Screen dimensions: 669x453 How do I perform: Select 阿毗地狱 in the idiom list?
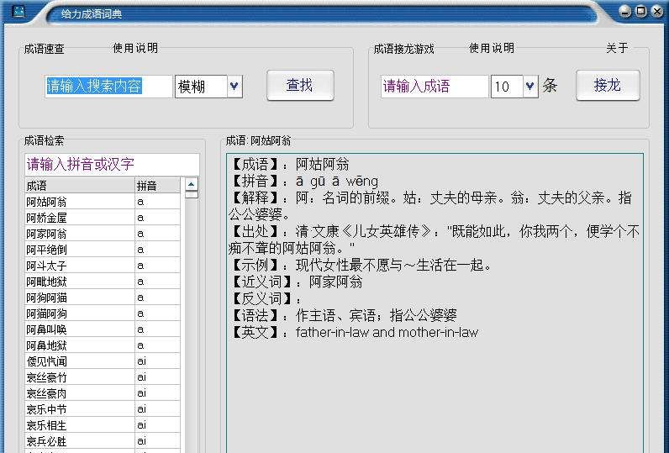coord(103,282)
